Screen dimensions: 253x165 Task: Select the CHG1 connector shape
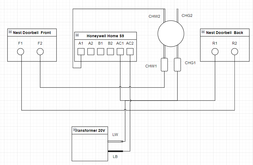point(177,65)
